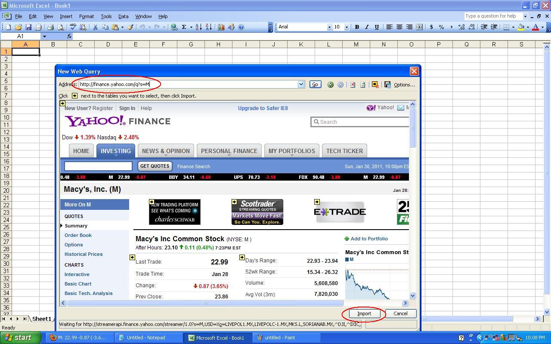Image resolution: width=551 pixels, height=344 pixels.
Task: Open the Insert menu
Action: 66,16
